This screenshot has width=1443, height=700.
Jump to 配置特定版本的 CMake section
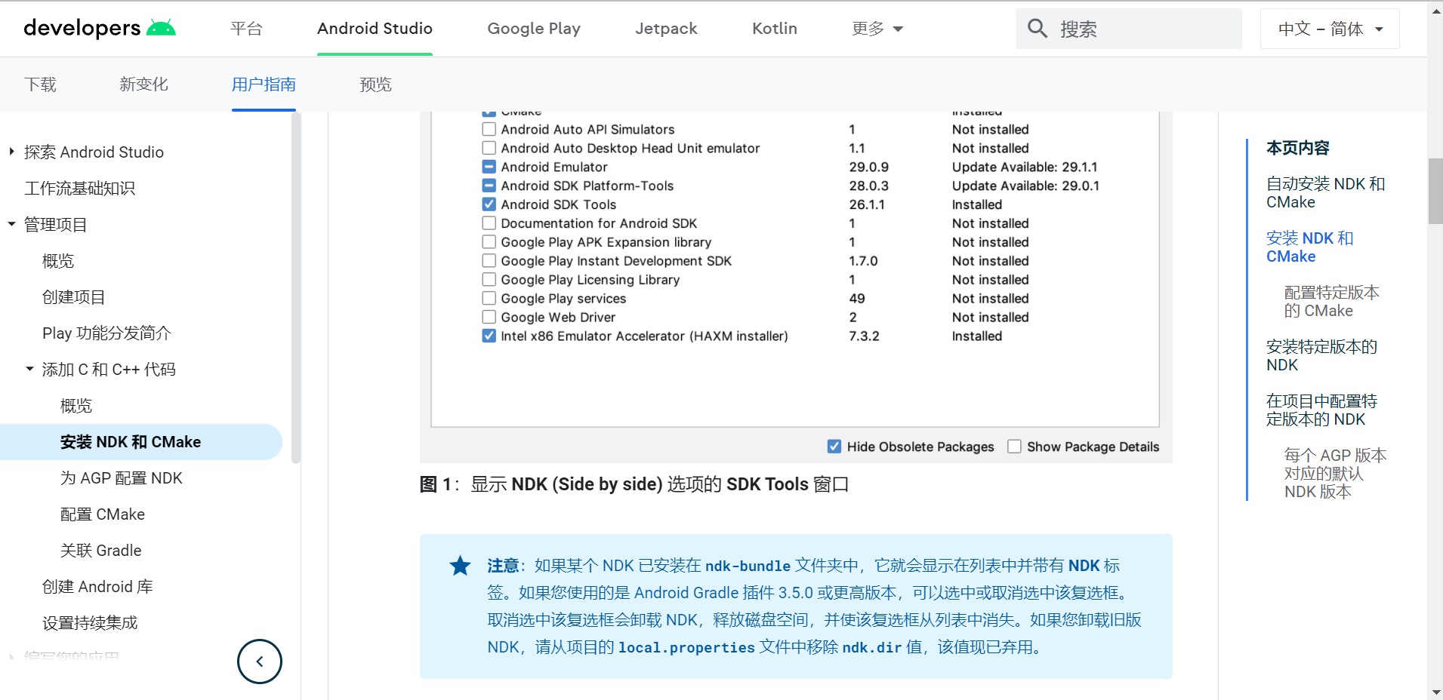(x=1331, y=302)
